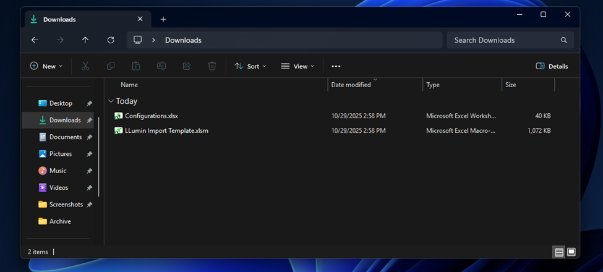603x272 pixels.
Task: Open the View dropdown menu
Action: point(297,66)
